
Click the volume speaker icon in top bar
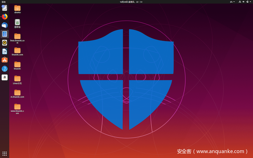pyautogui.click(x=244, y=2)
